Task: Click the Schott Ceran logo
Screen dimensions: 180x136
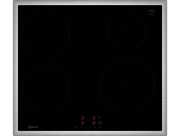Action: pyautogui.click(x=152, y=11)
